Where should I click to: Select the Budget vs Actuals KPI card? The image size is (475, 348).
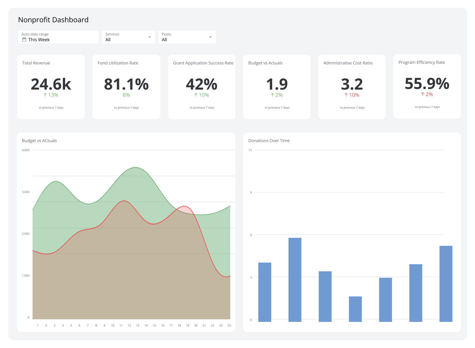click(277, 86)
